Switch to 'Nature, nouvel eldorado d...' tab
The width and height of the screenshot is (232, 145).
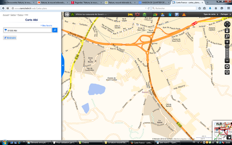click(120, 2)
